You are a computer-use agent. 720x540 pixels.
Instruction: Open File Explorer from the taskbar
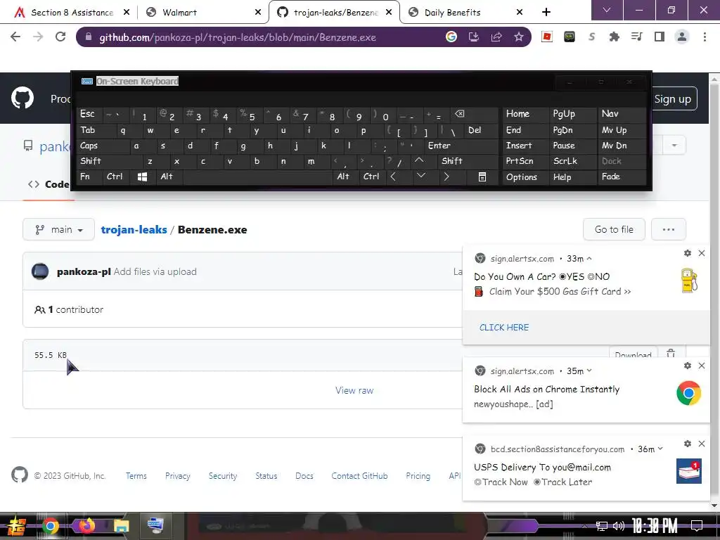point(121,526)
